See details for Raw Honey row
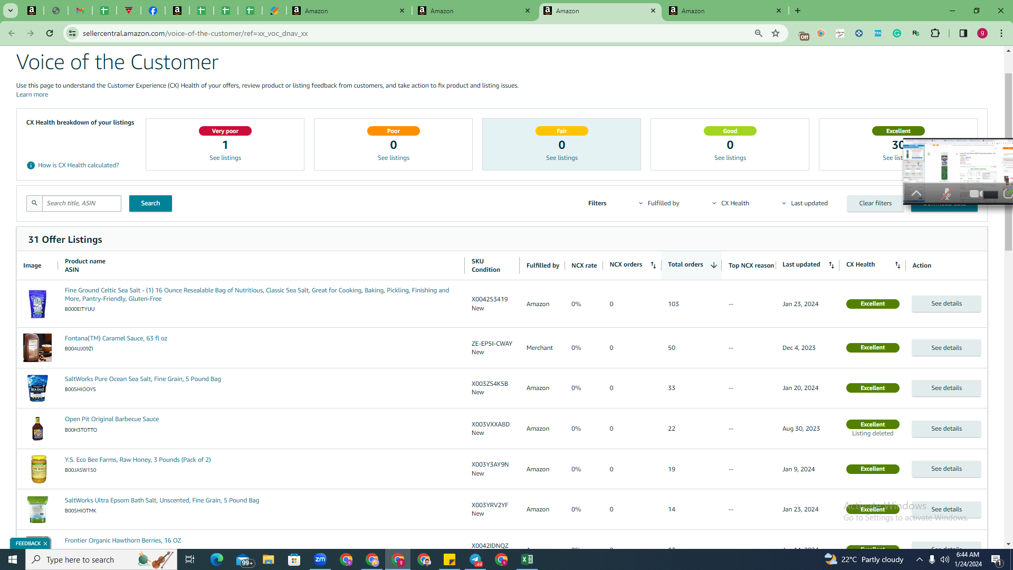 947,469
